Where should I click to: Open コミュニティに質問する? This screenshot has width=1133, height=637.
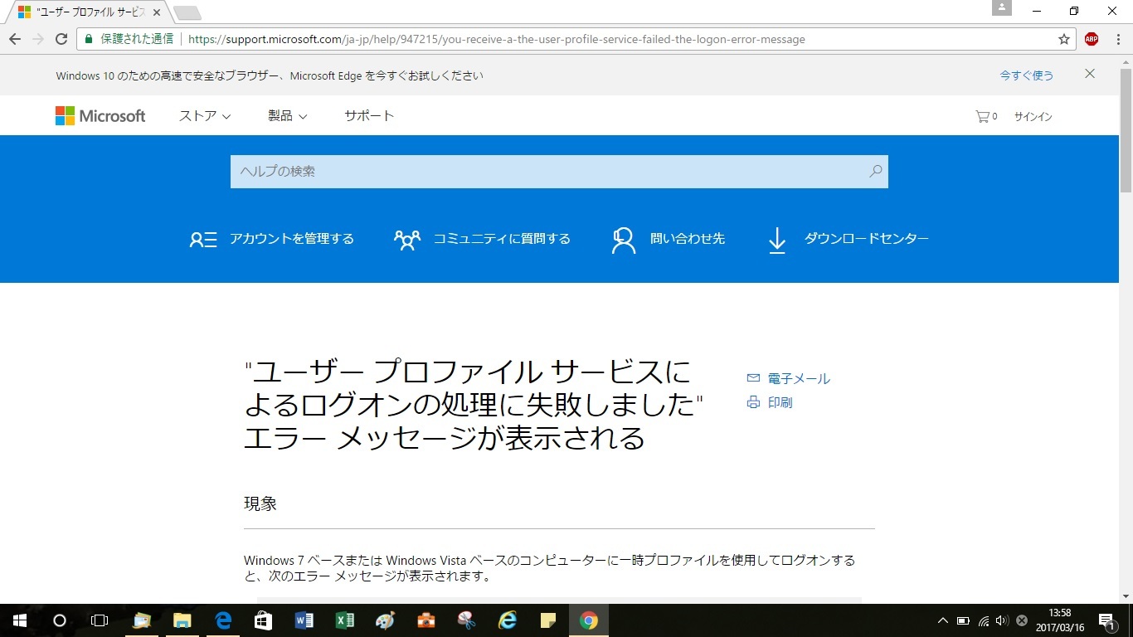[502, 239]
